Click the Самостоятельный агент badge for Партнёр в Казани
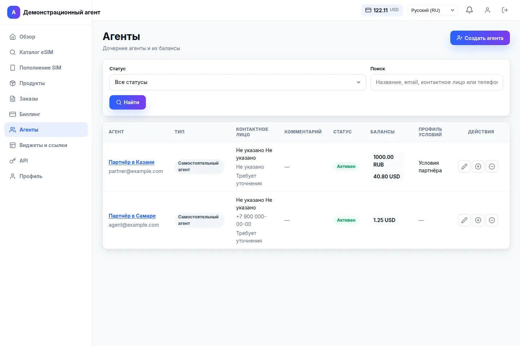The width and height of the screenshot is (520, 346). point(199,167)
